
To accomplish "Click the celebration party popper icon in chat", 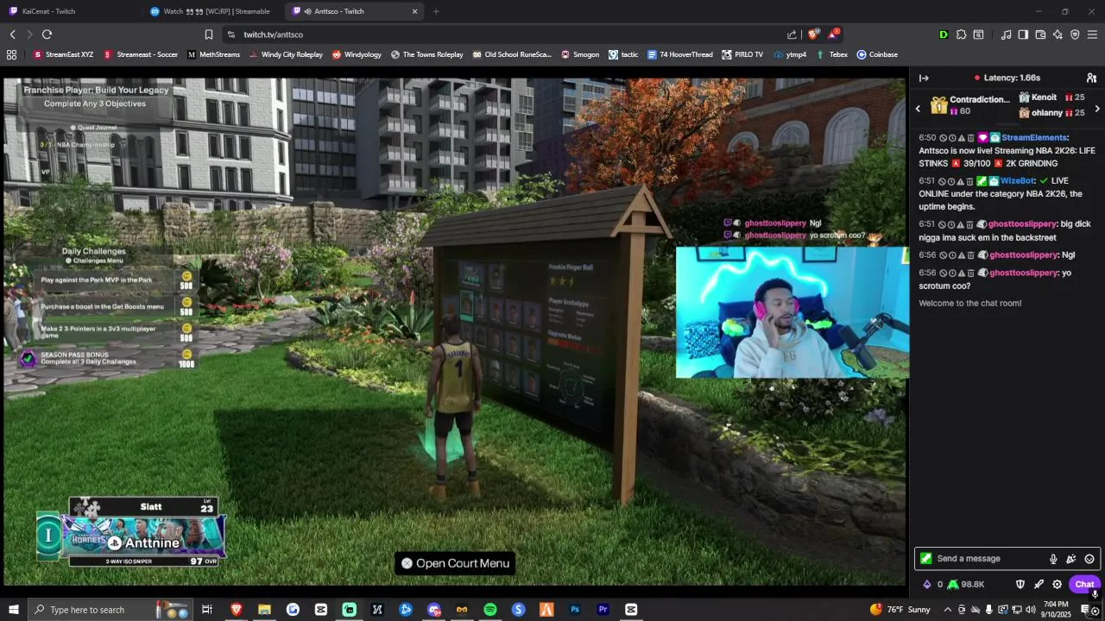I will [x=1071, y=559].
